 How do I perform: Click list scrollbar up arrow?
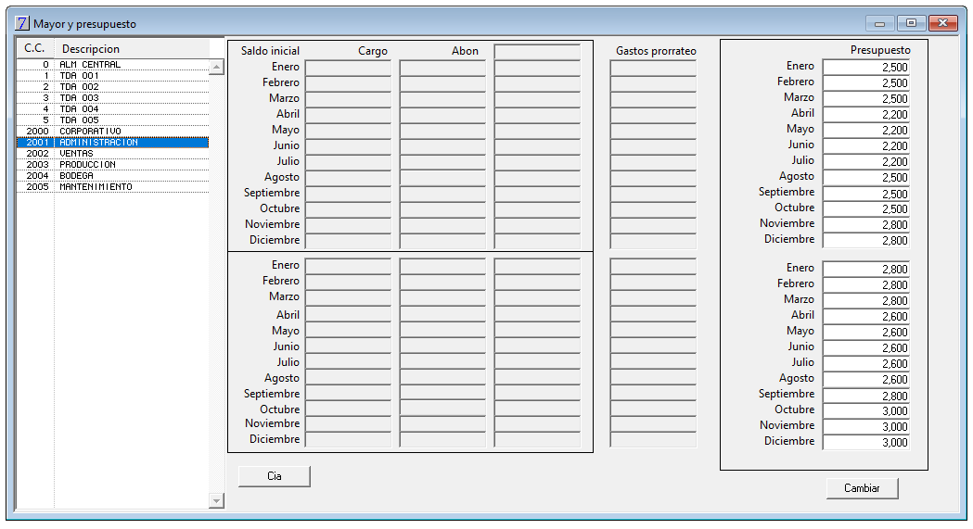[x=216, y=67]
